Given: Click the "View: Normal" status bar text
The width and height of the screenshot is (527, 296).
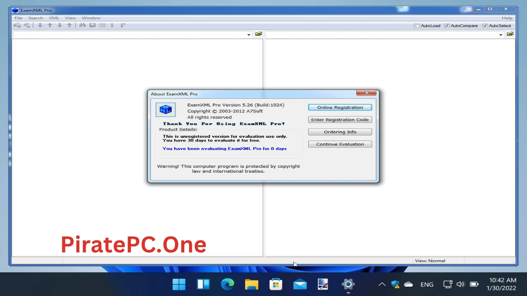Looking at the screenshot, I should coord(430,261).
